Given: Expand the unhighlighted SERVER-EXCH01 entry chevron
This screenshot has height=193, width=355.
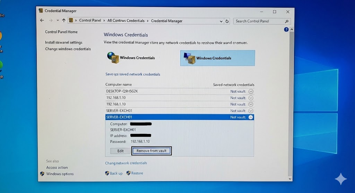Looking at the screenshot, I should pyautogui.click(x=251, y=111).
